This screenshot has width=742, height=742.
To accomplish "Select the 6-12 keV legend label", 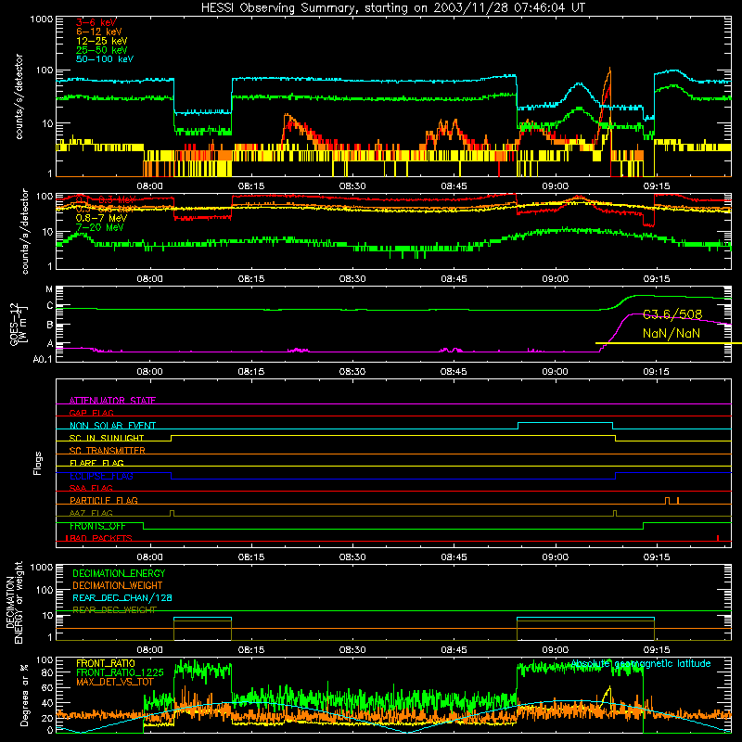I will pos(99,32).
